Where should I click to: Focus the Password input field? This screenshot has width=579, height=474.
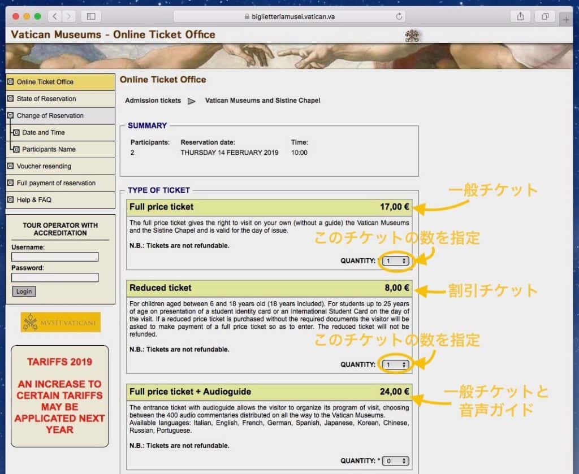point(55,277)
